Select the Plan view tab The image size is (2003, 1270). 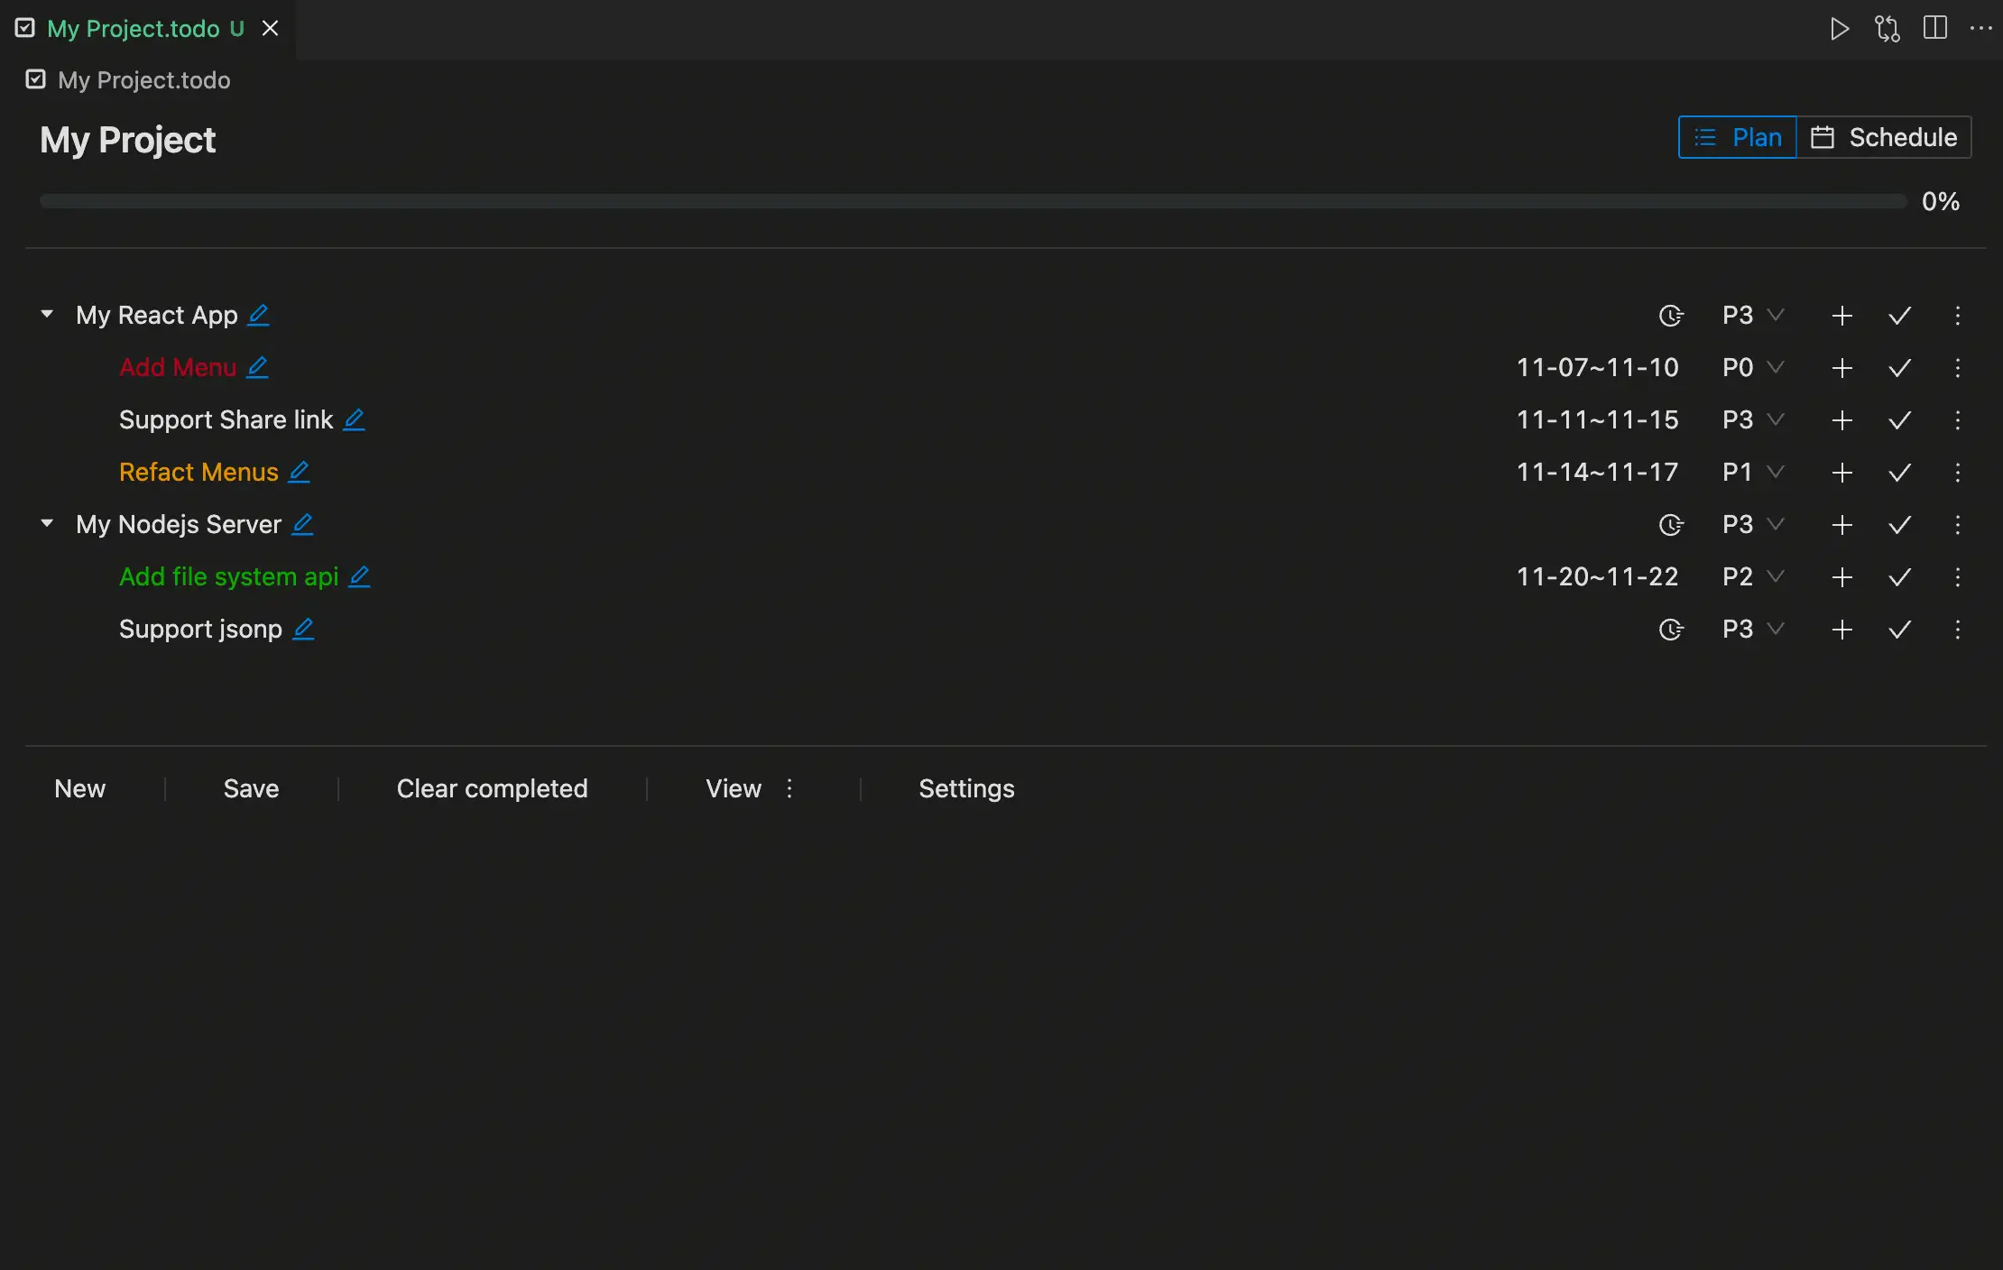pyautogui.click(x=1738, y=137)
